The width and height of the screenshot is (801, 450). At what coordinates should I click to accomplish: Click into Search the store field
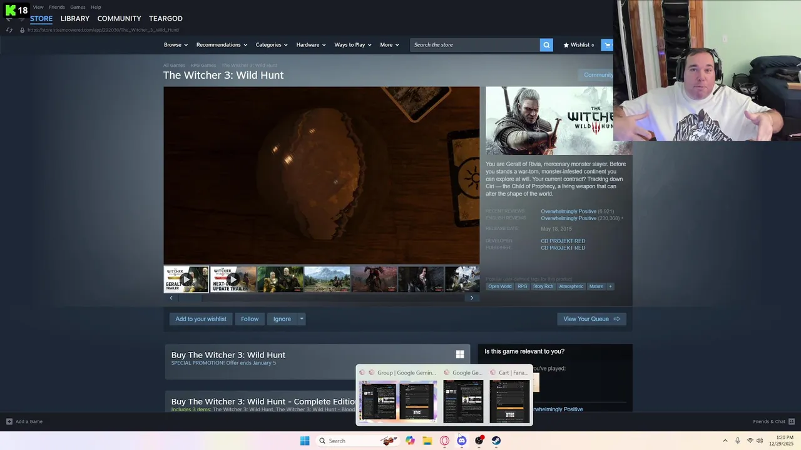pyautogui.click(x=475, y=45)
